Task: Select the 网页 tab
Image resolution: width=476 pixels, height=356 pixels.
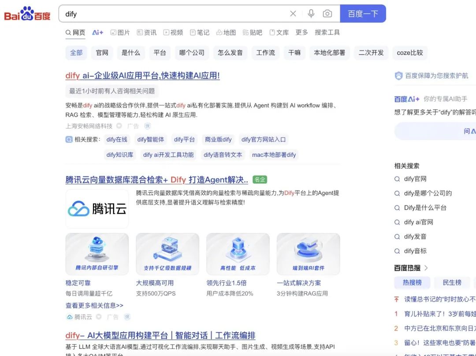Action: click(75, 33)
